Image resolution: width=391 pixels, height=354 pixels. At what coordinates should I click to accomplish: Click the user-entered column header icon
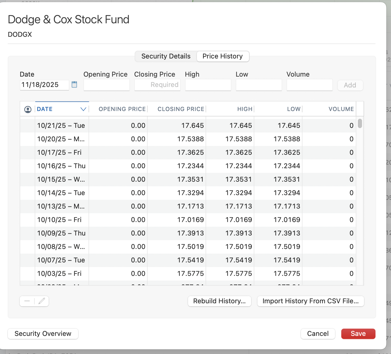28,109
